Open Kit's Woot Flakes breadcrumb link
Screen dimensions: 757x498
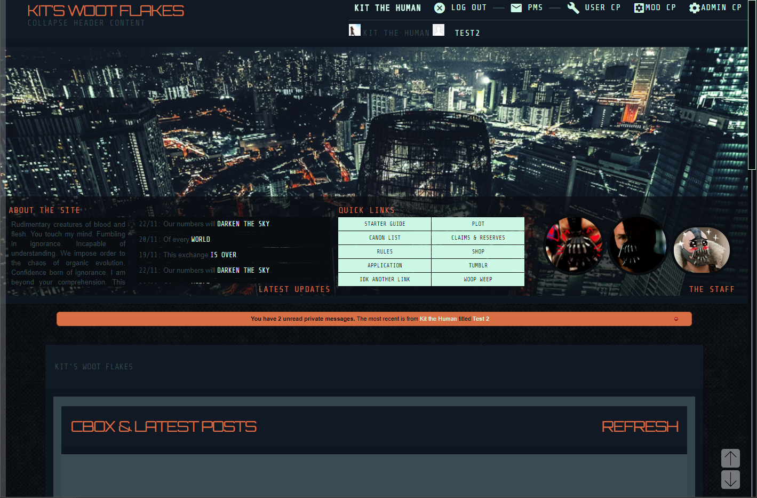94,367
